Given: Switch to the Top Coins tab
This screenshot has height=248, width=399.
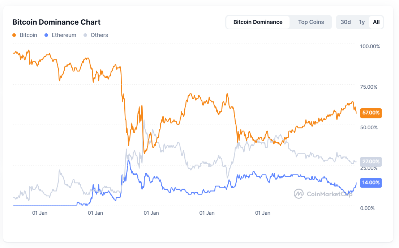Looking at the screenshot, I should click(x=310, y=22).
